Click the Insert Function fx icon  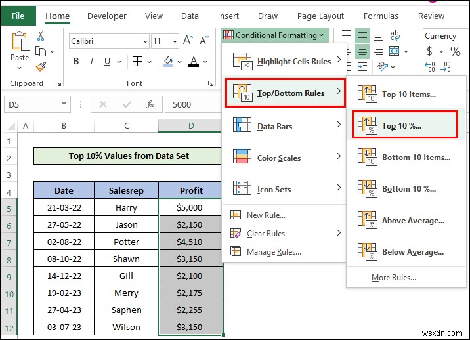coord(150,104)
